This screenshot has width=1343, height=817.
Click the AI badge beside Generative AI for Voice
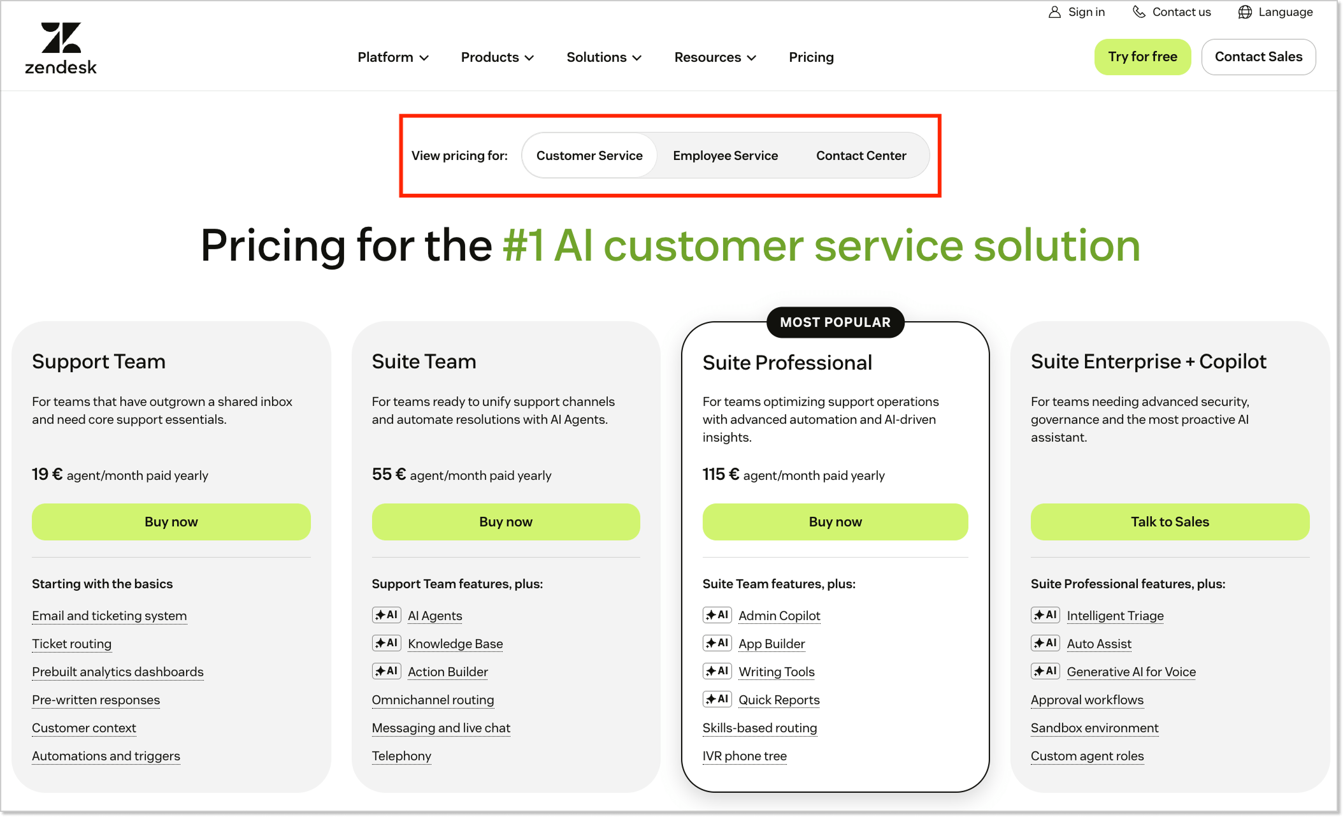(1045, 671)
